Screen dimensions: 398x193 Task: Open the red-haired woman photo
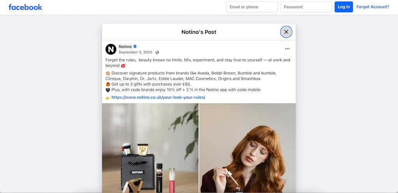point(248,148)
